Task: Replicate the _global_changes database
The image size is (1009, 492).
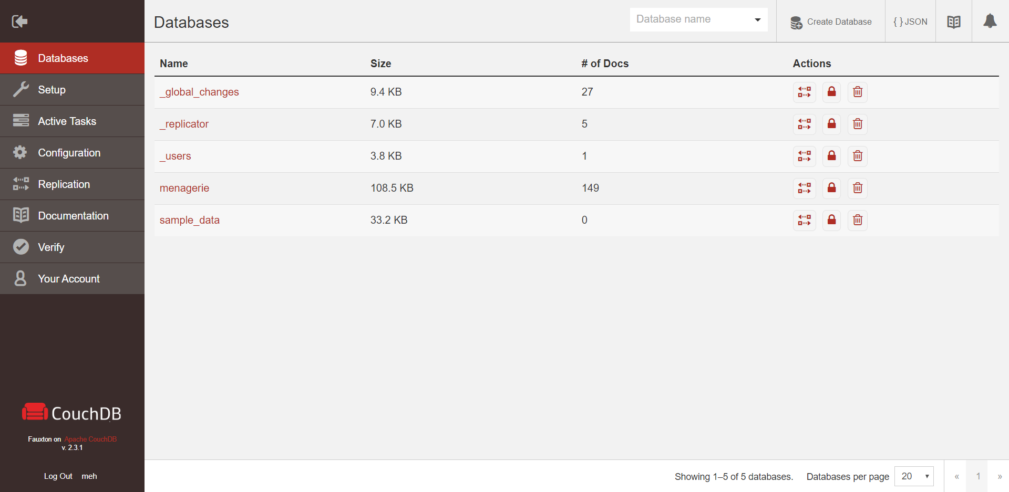Action: [x=804, y=92]
